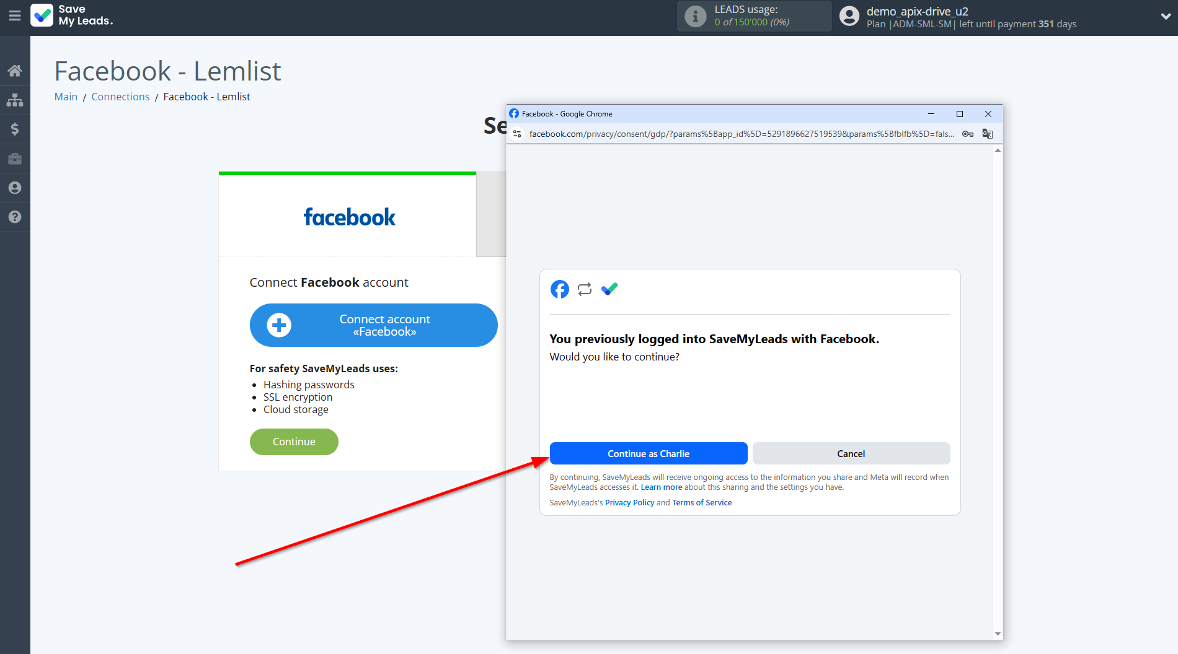This screenshot has width=1178, height=654.
Task: Click Continue as Charlie button
Action: (x=648, y=453)
